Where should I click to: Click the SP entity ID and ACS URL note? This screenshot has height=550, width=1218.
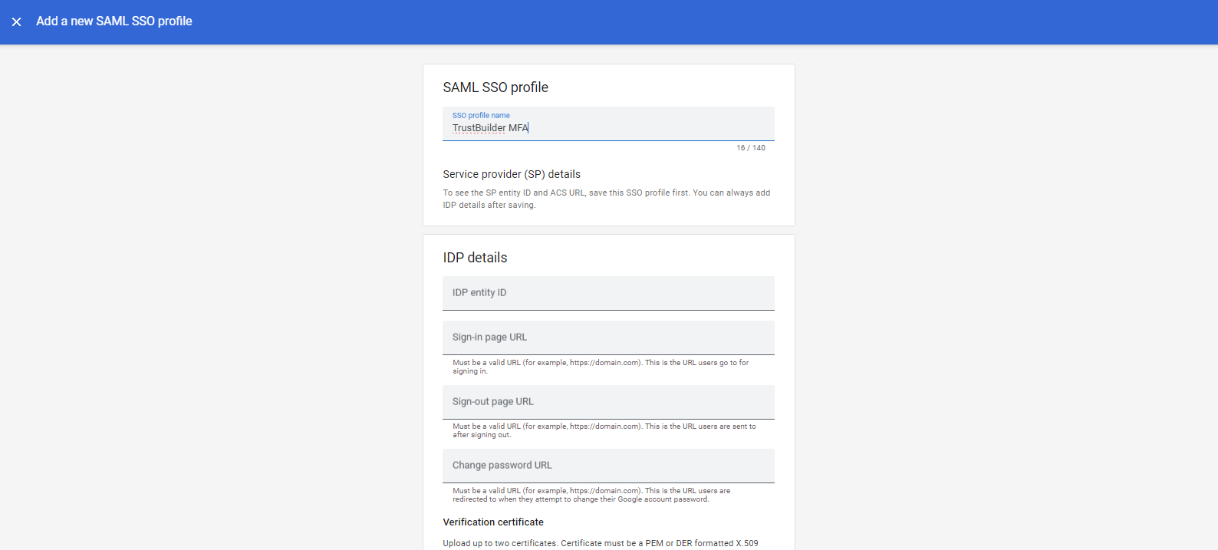pos(606,199)
